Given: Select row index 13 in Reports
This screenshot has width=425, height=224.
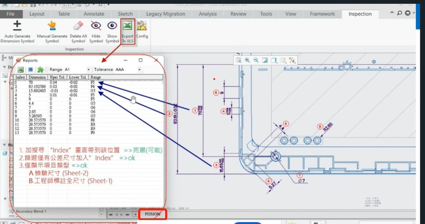Looking at the screenshot, I should [17, 133].
